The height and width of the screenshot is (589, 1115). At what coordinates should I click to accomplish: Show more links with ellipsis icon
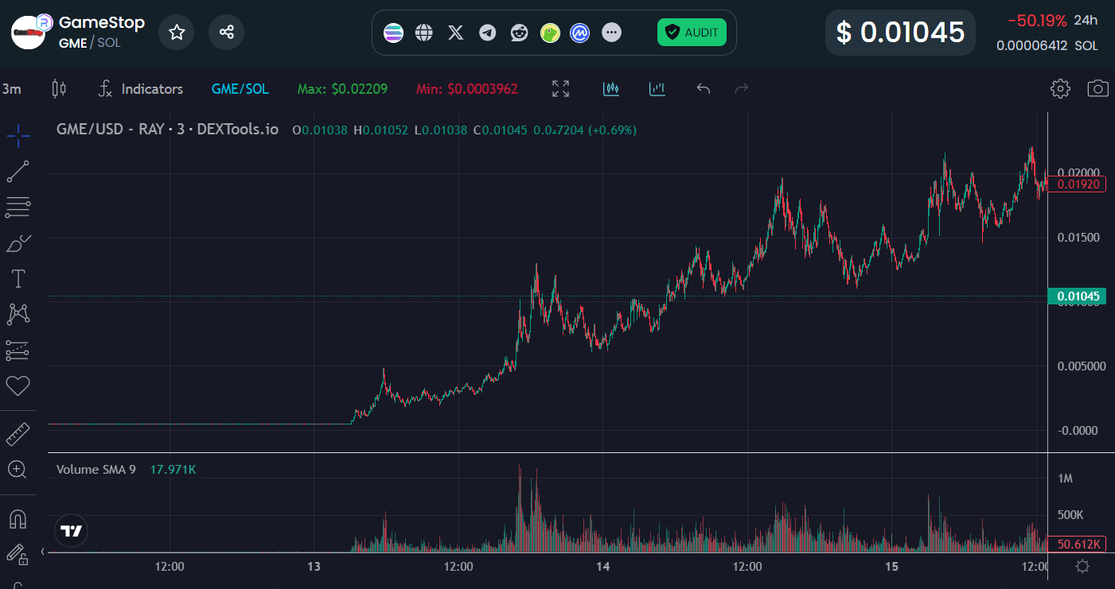click(x=611, y=33)
